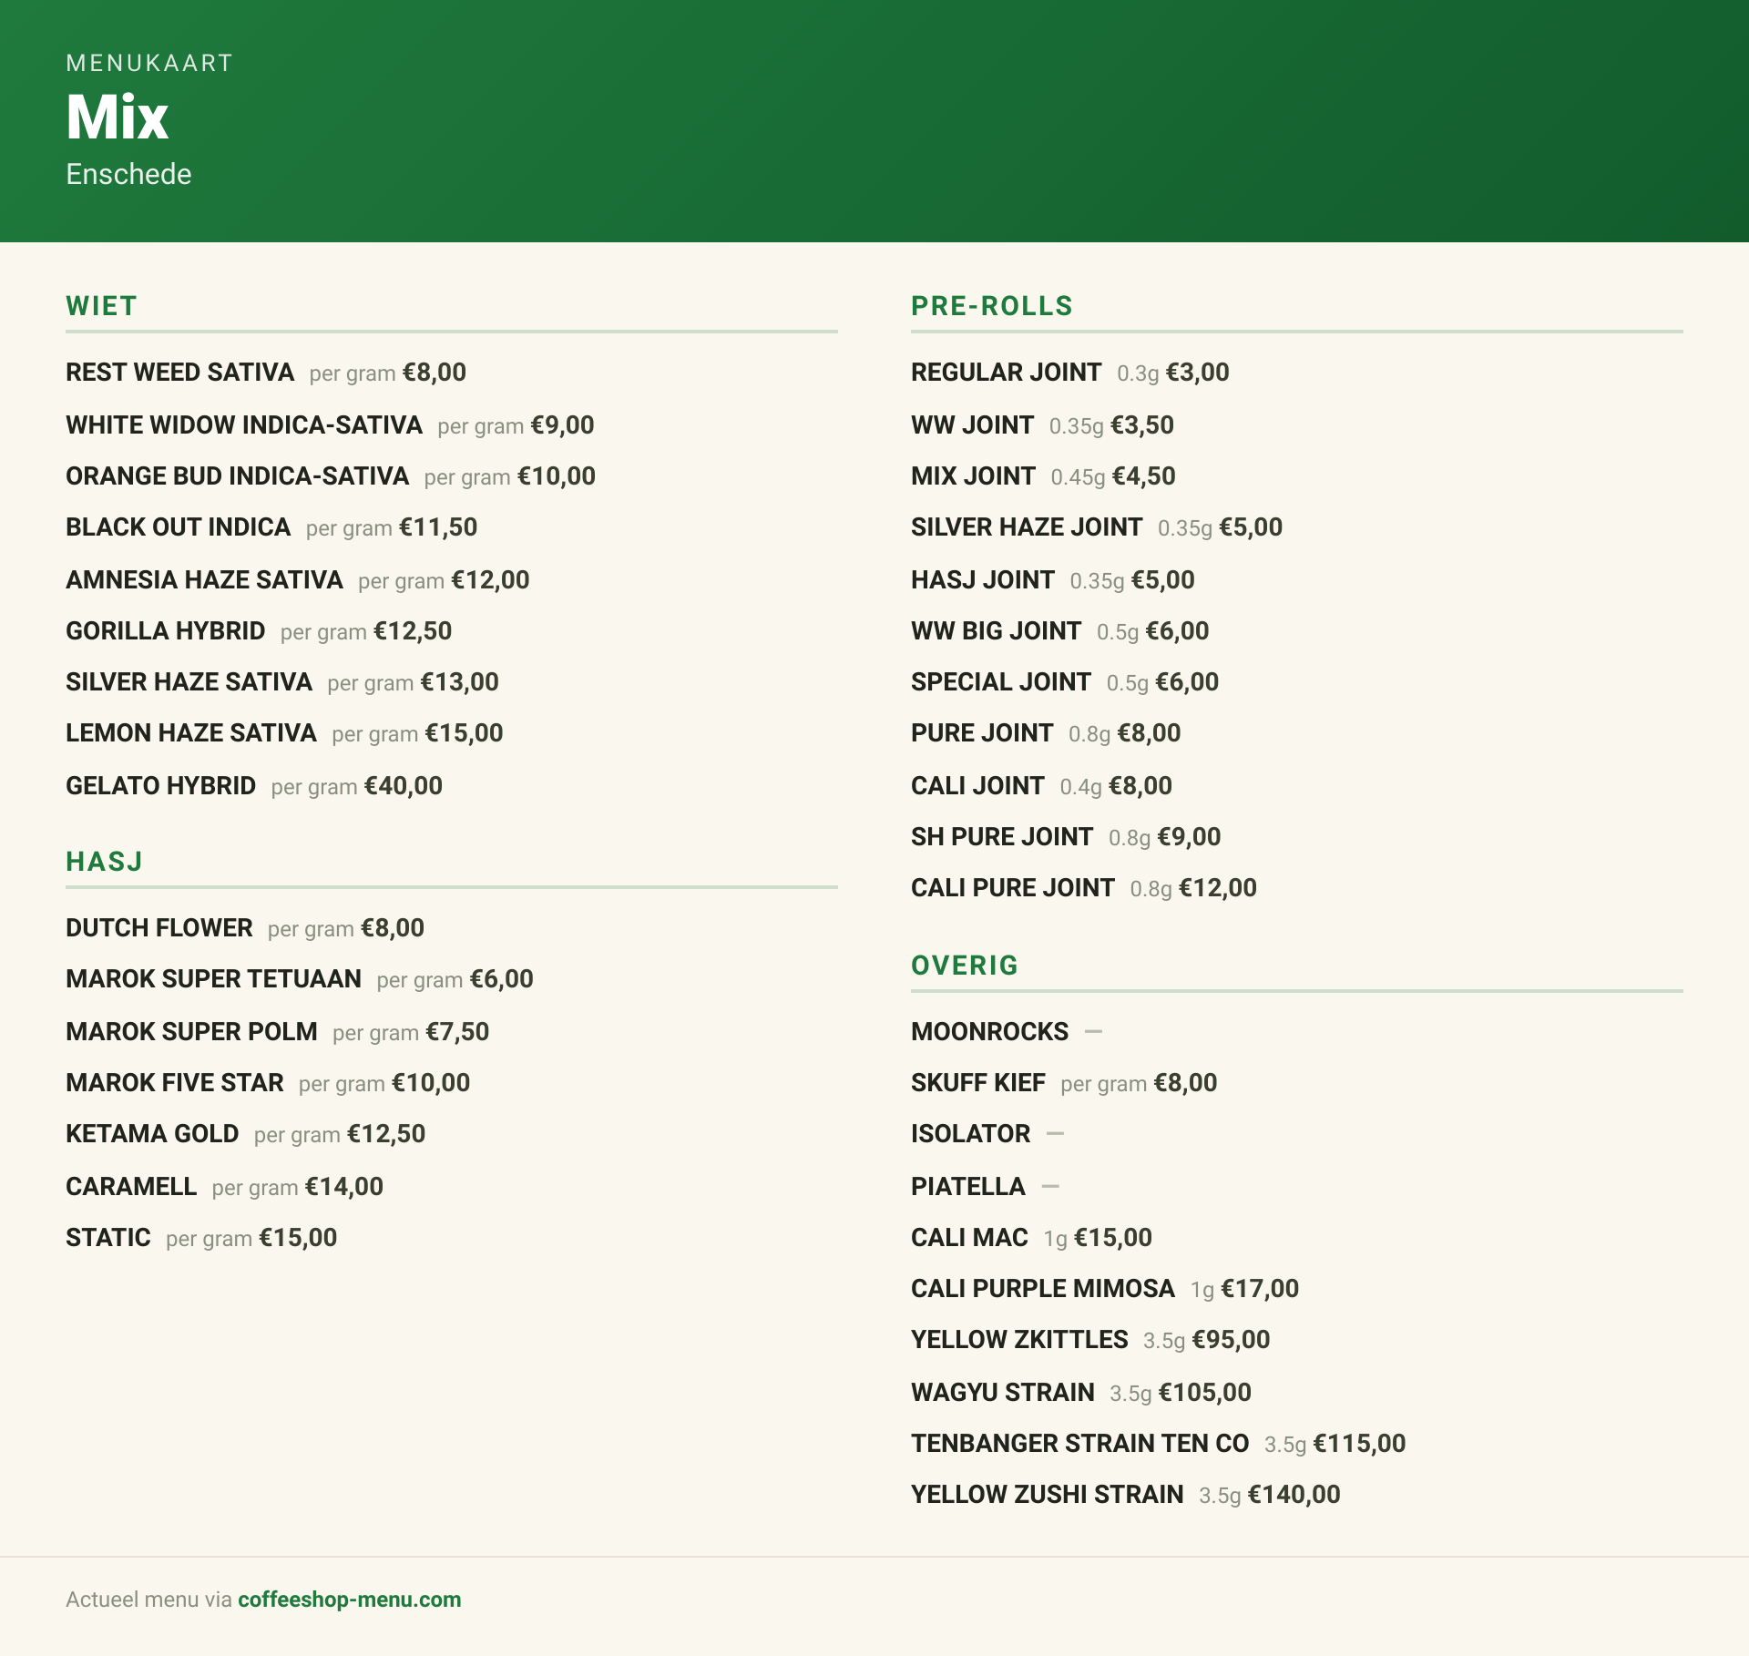Image resolution: width=1749 pixels, height=1656 pixels.
Task: Click the Enschede location text
Action: click(x=128, y=174)
